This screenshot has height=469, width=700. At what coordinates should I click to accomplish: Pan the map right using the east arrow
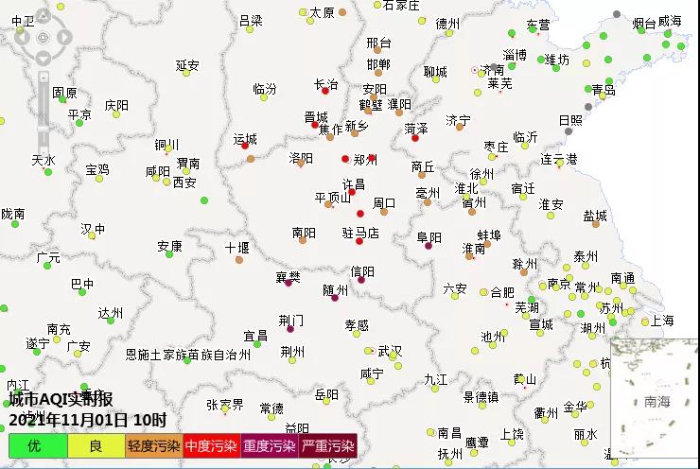[62, 38]
